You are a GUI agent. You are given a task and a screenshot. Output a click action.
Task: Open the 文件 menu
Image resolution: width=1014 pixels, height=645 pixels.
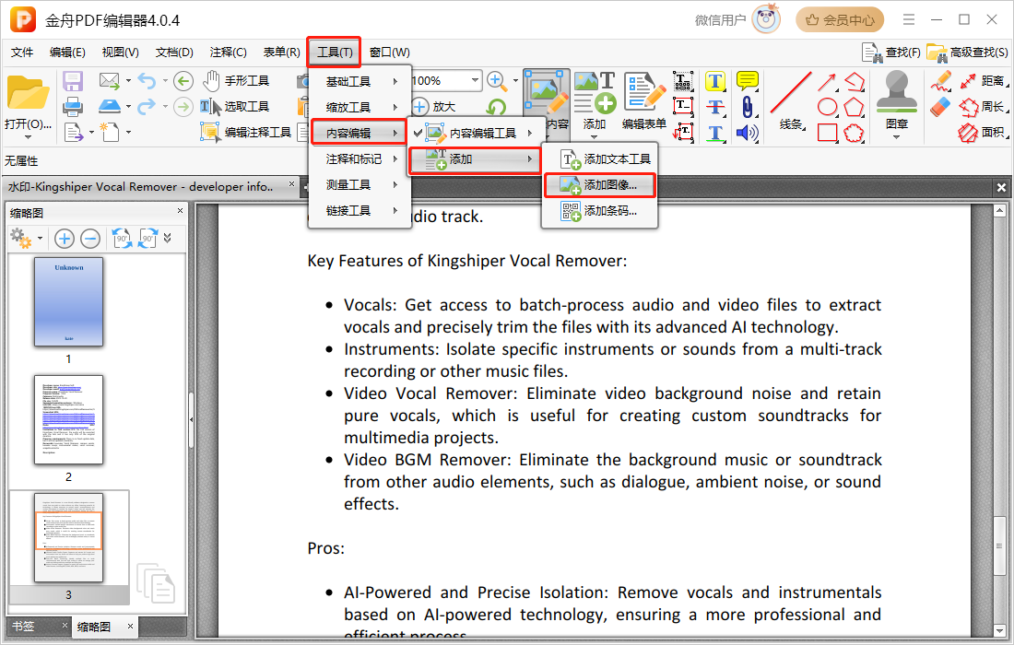click(23, 53)
